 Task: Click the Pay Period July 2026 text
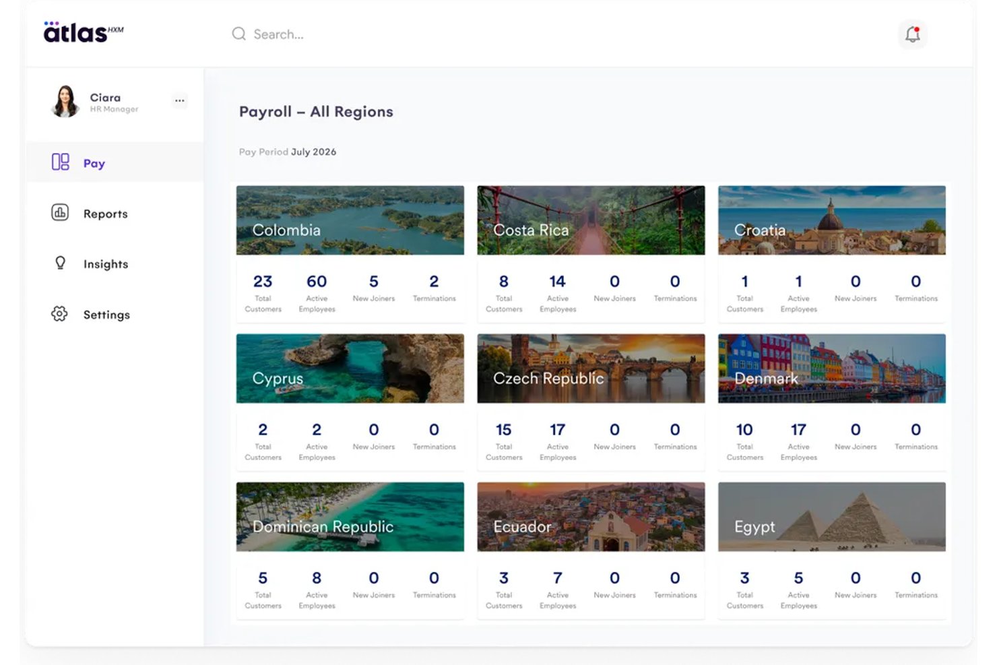pos(288,152)
